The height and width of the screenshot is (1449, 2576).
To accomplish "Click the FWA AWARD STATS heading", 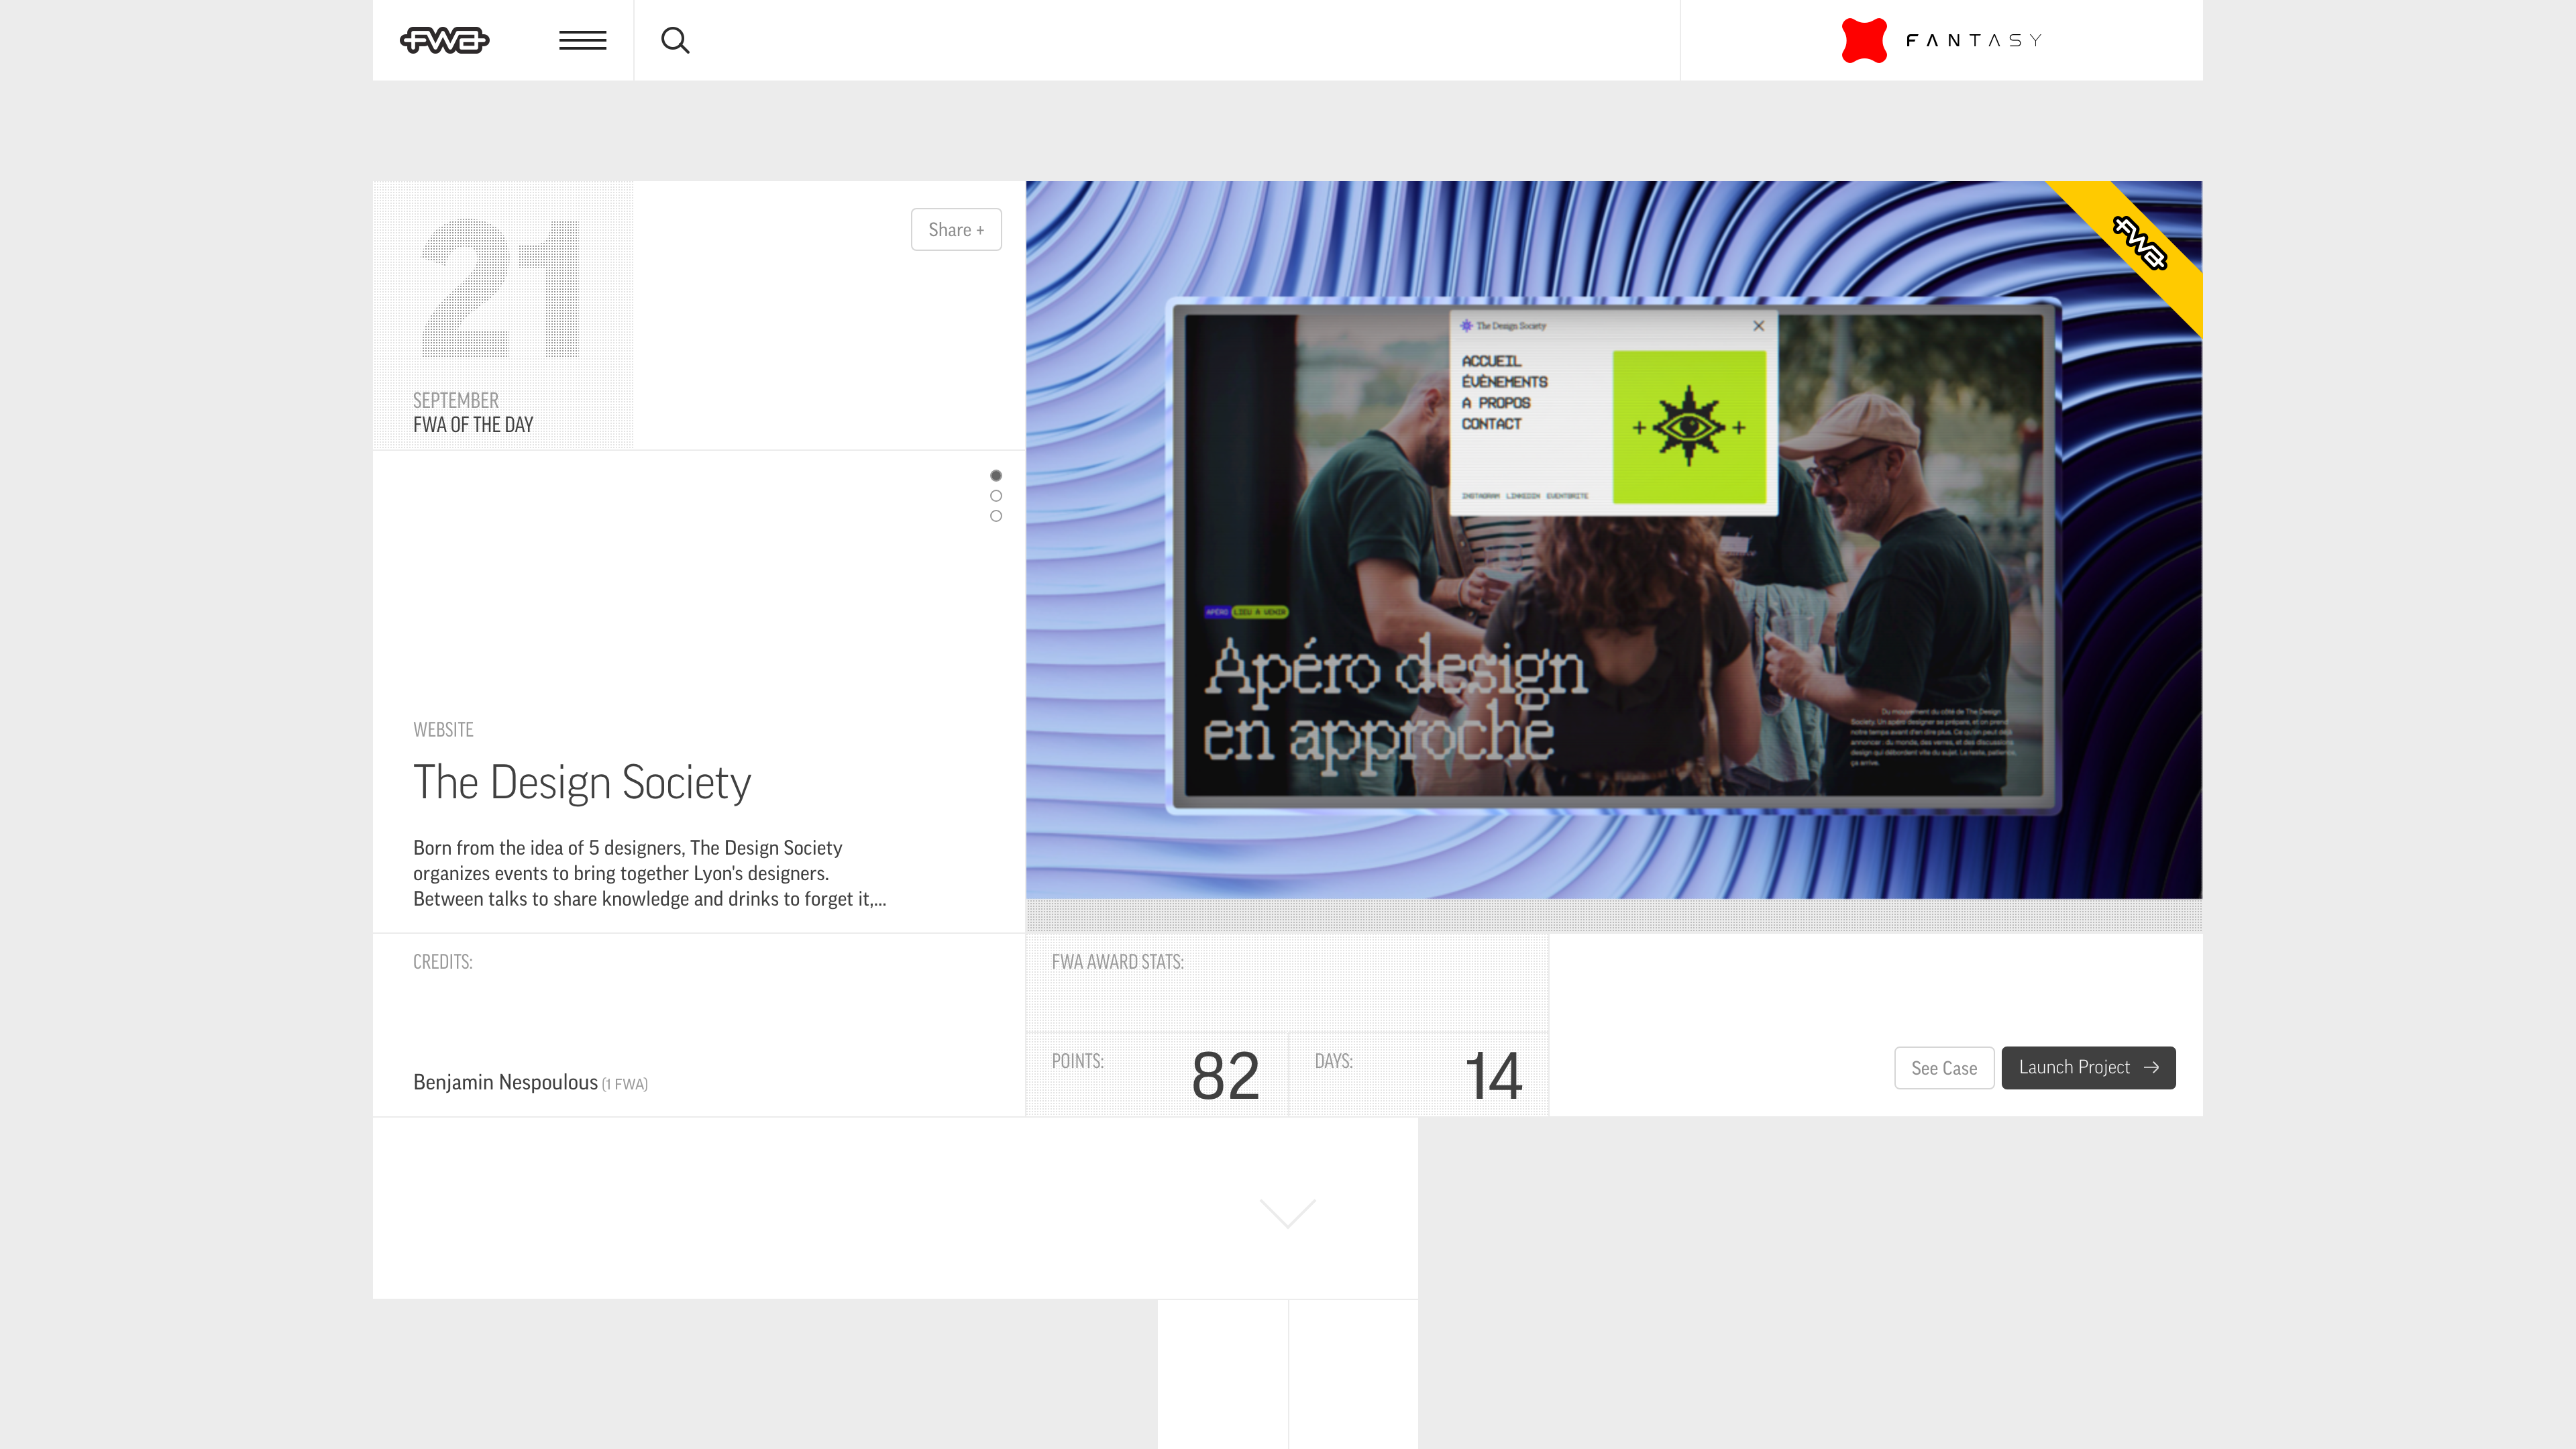I will pyautogui.click(x=1117, y=962).
